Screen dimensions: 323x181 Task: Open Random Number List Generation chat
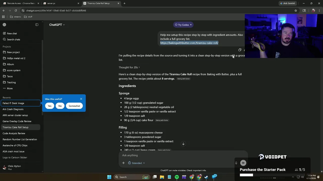(20, 139)
